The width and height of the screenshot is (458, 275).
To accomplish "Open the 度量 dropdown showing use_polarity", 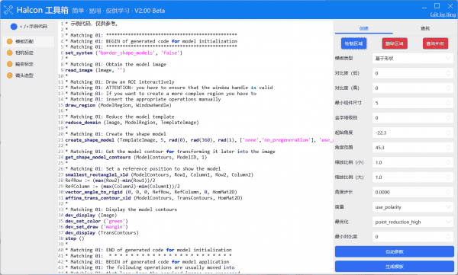I will tap(413, 207).
